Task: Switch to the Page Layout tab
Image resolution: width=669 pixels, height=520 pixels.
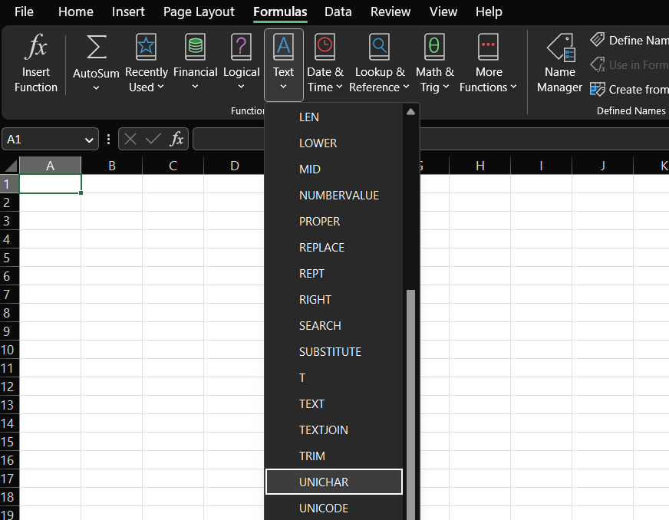Action: point(199,12)
